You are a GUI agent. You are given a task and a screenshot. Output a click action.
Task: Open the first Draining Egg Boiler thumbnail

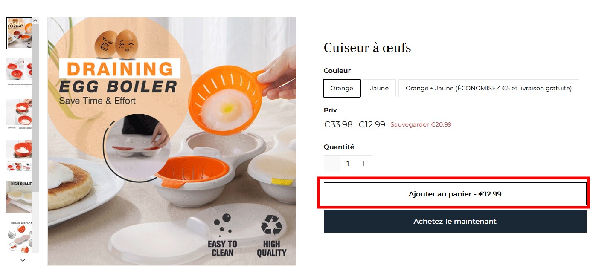pyautogui.click(x=19, y=33)
